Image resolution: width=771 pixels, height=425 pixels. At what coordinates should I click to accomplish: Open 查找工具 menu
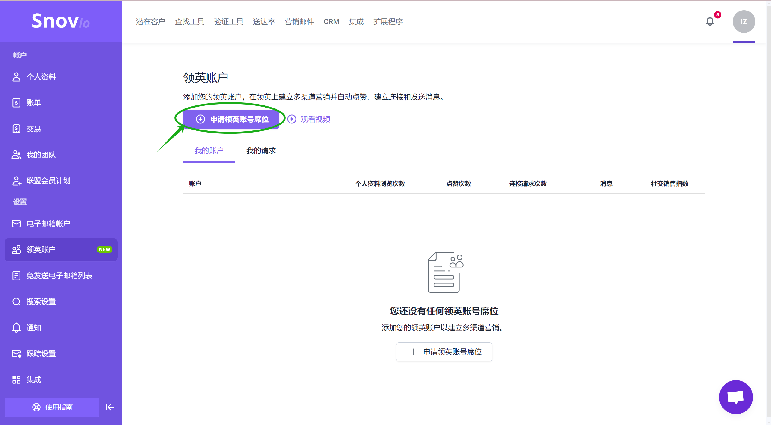(x=190, y=22)
